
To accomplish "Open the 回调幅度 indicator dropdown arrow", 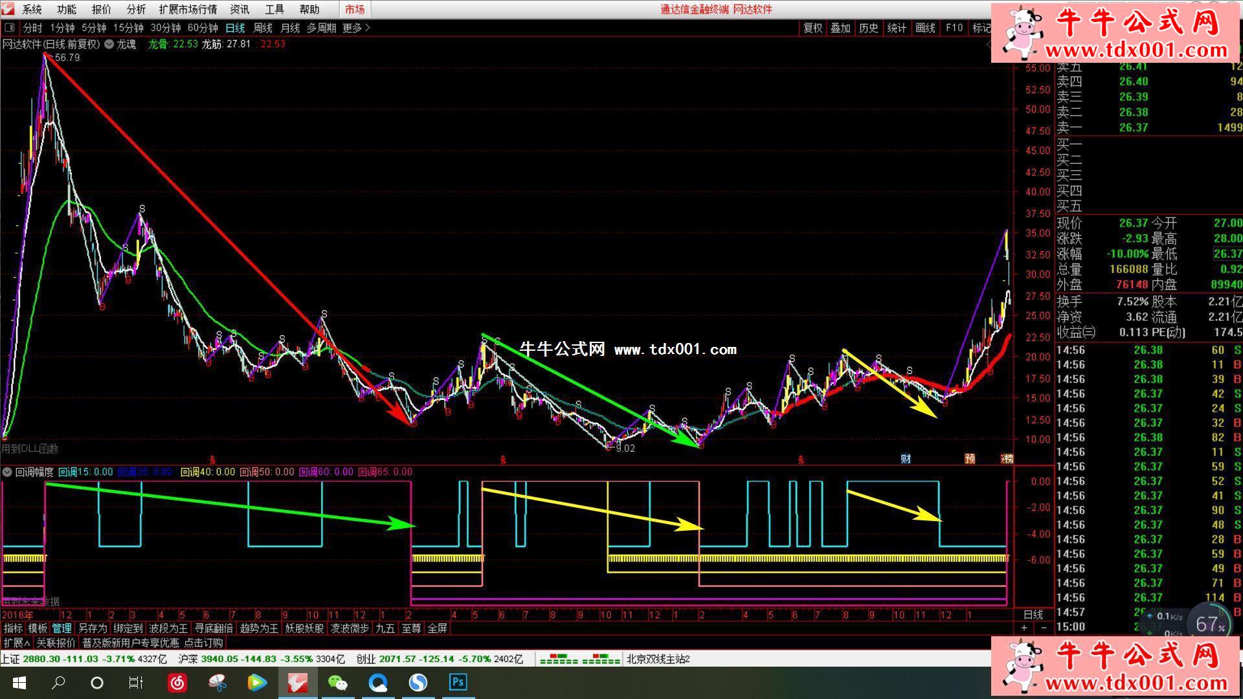I will click(x=7, y=472).
